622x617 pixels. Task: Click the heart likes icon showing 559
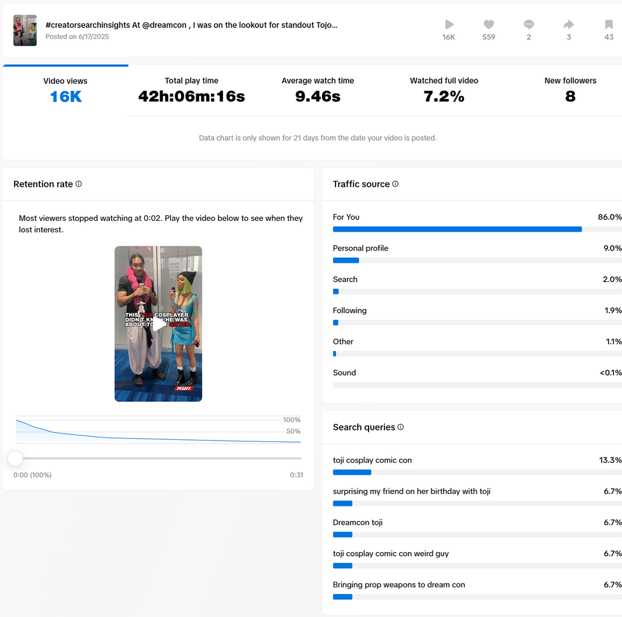(489, 25)
